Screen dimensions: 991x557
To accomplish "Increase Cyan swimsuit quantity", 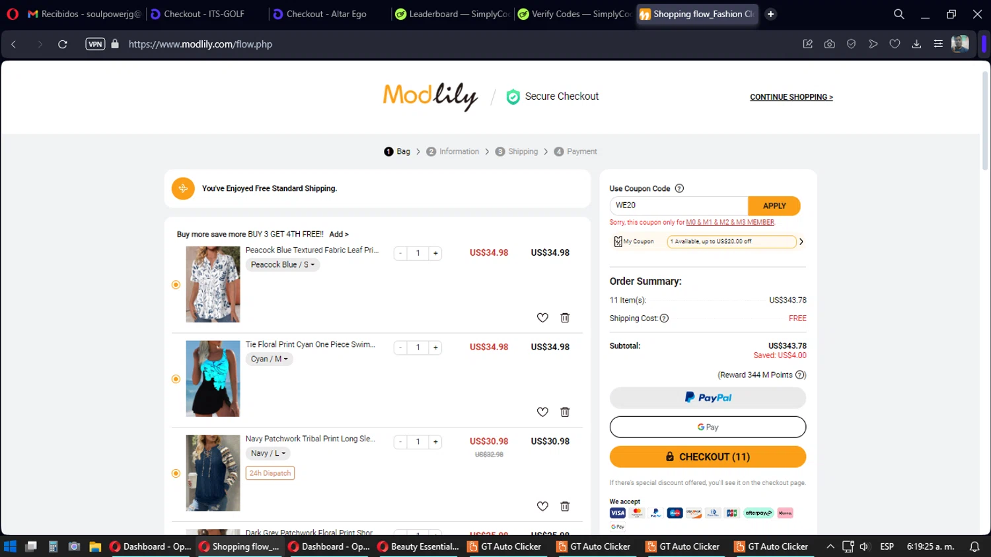I will coord(435,348).
